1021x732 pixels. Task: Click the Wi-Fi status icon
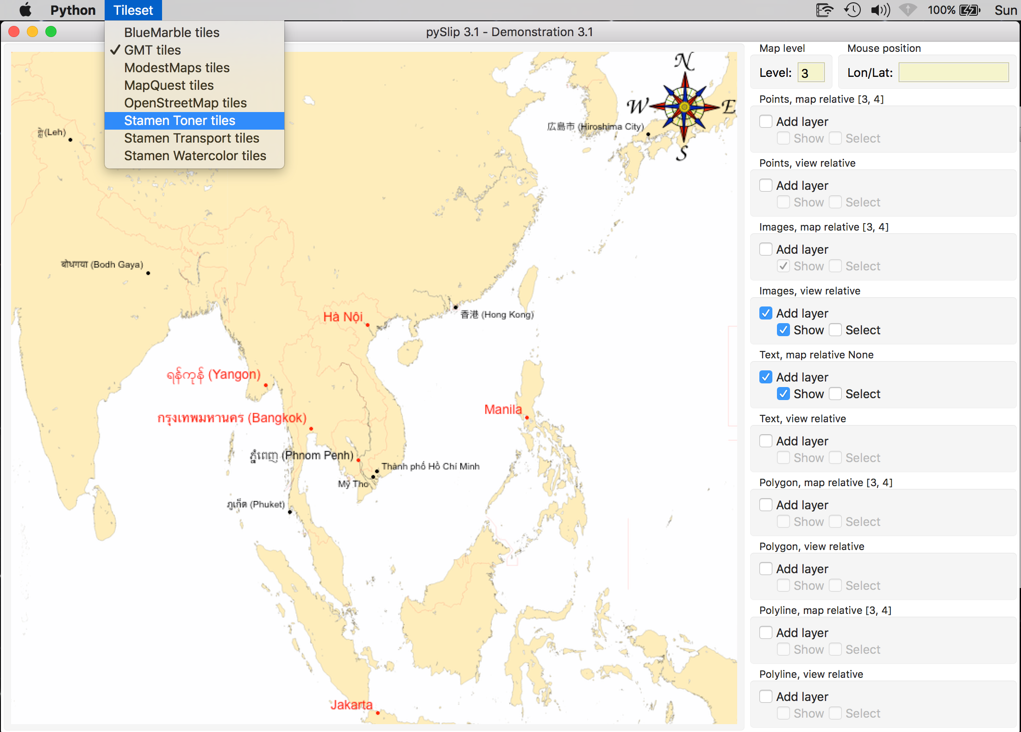click(x=908, y=10)
